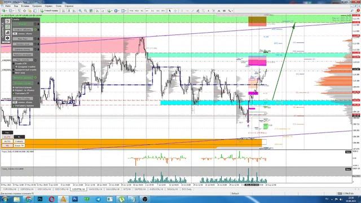Select the crosshair tool
Image resolution: width=361 pixels, height=203 pixels.
tap(175, 11)
